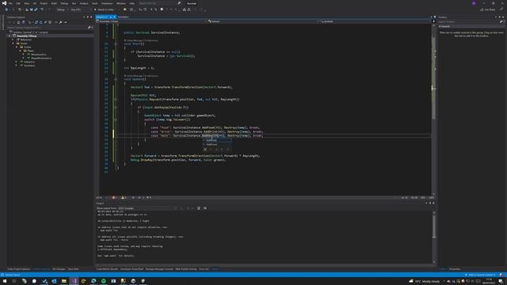The image size is (507, 285).
Task: Select Survival.cs in Solution Explorer tree
Action: click(x=29, y=66)
